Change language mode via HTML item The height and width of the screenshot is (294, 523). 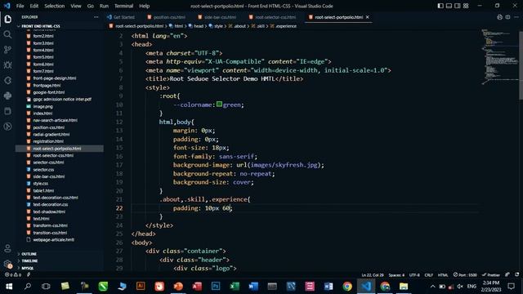[x=443, y=275]
